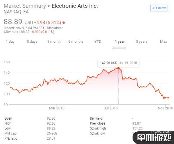Image resolution: width=174 pixels, height=144 pixels.
Task: Click the red down arrow price indicator
Action: point(64,22)
